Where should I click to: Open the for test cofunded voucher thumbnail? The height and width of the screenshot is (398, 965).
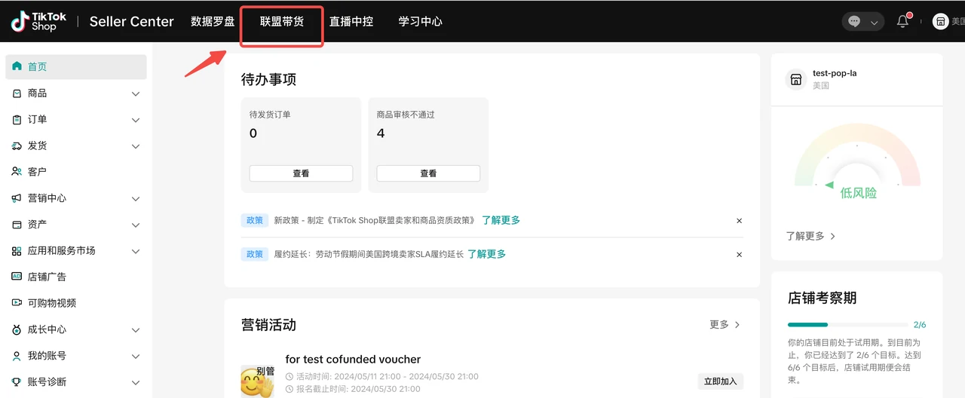coord(256,381)
